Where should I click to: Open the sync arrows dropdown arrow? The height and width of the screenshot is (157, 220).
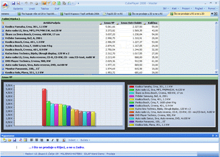point(73,3)
